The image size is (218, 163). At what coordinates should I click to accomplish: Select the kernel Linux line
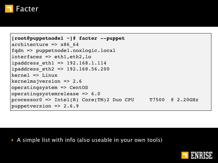pyautogui.click(x=34, y=75)
